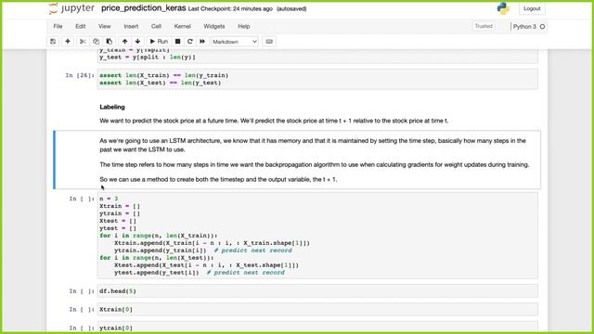Click the n = 3 code cell

(x=317, y=235)
